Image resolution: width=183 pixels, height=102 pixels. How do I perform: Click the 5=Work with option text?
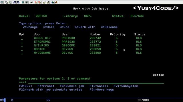click(x=85, y=27)
